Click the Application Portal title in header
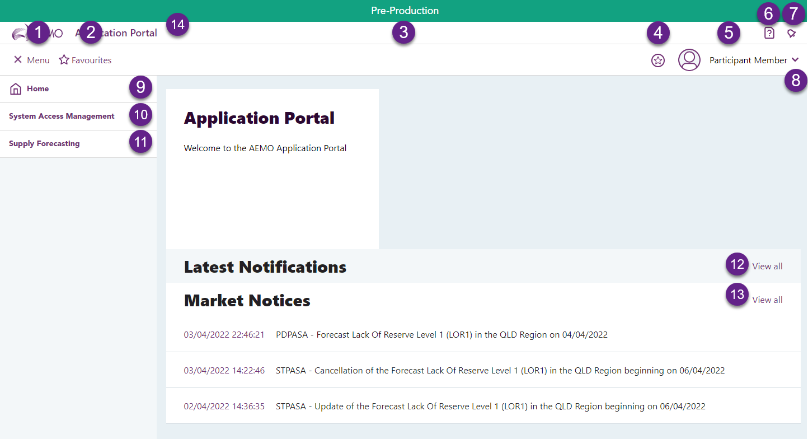Image resolution: width=808 pixels, height=439 pixels. 116,33
